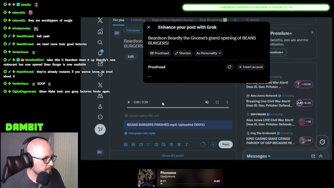Open Premium X icon in the sidebar
334x188 pixels.
[100, 85]
